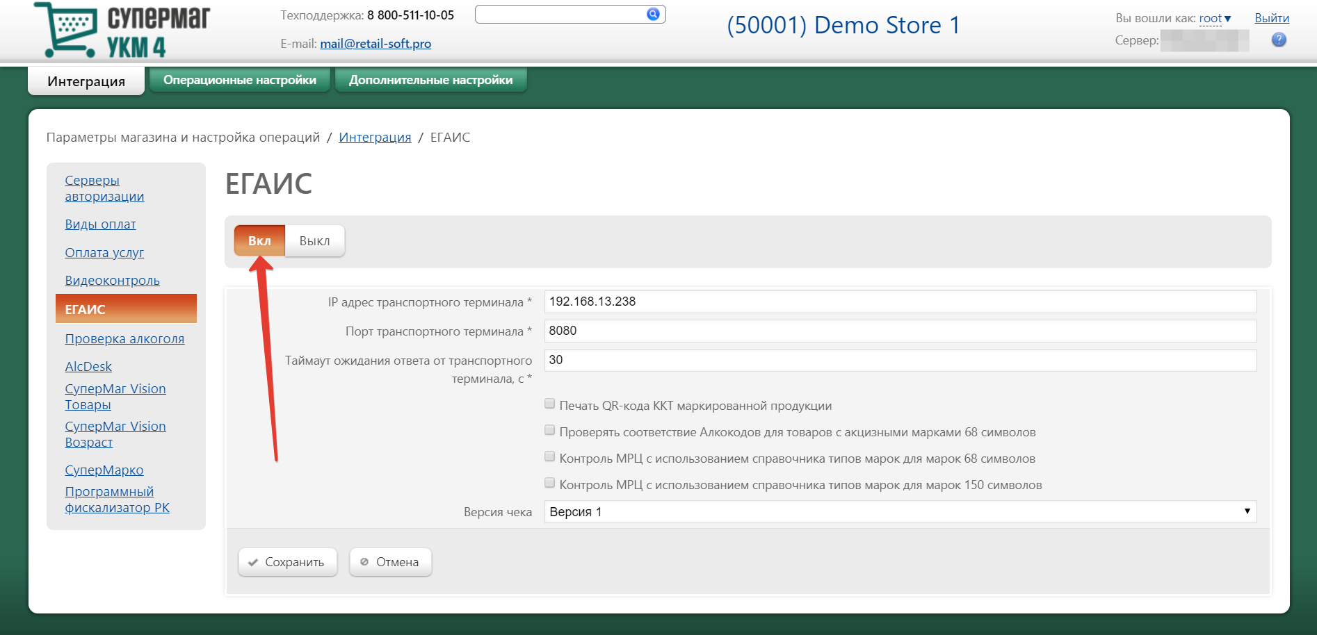Click the search magnifier icon

[653, 14]
